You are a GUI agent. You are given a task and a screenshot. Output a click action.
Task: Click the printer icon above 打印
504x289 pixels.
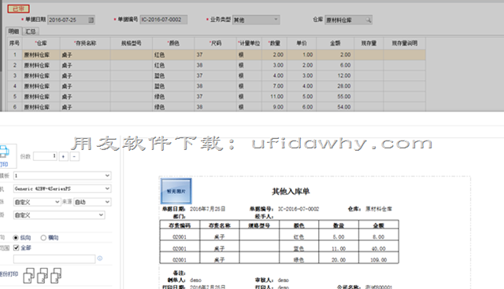pyautogui.click(x=5, y=152)
